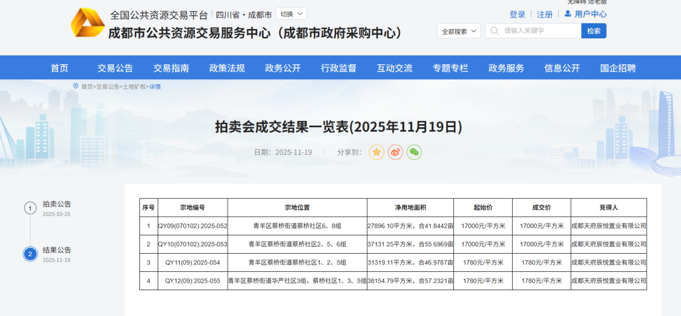The height and width of the screenshot is (316, 681).
Task: Click the breadcrumb location pin icon
Action: tap(76, 86)
